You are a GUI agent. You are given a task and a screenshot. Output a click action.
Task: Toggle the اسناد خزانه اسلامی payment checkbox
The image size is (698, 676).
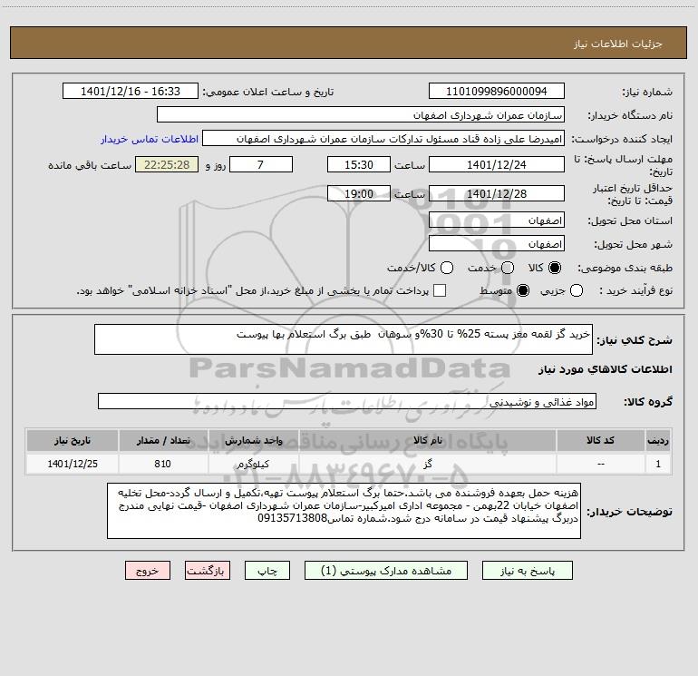[x=440, y=290]
